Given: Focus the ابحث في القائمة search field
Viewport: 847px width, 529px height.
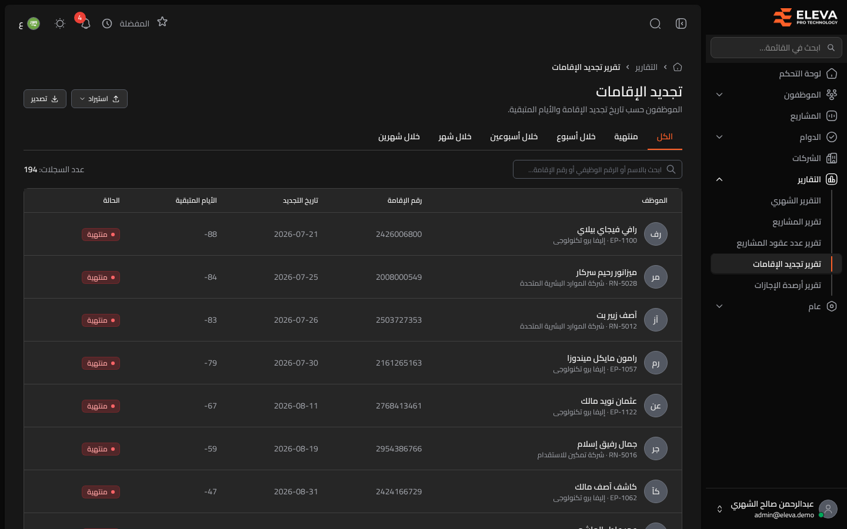Looking at the screenshot, I should (x=776, y=48).
